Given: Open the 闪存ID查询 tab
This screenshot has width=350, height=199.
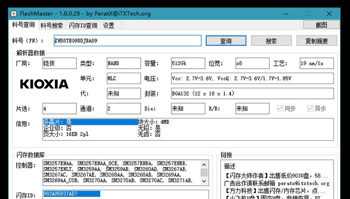Looking at the screenshot, I should [x=83, y=25].
